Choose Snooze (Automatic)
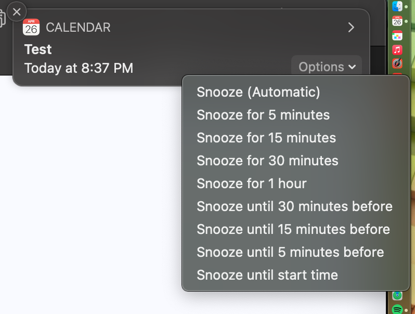 click(x=258, y=92)
